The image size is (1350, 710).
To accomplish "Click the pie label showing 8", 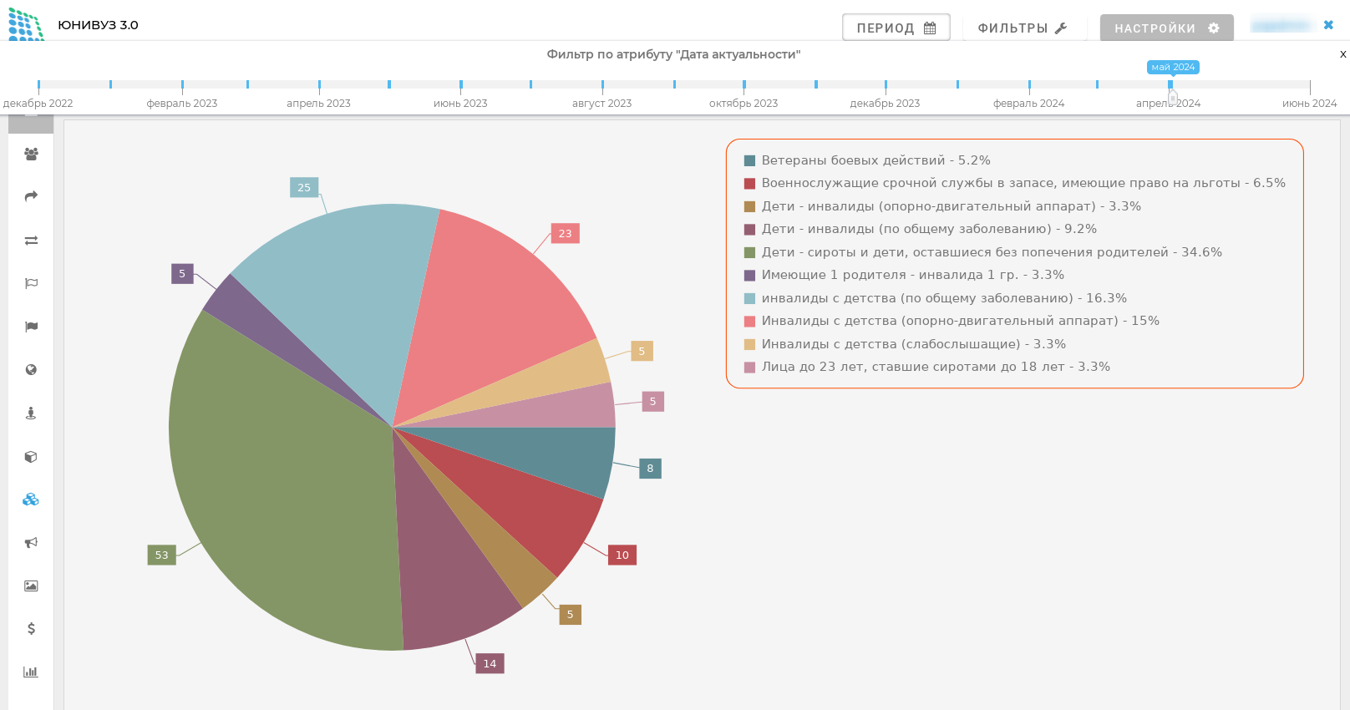I will click(650, 469).
